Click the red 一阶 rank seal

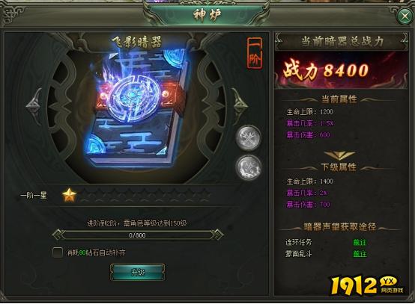[x=255, y=54]
